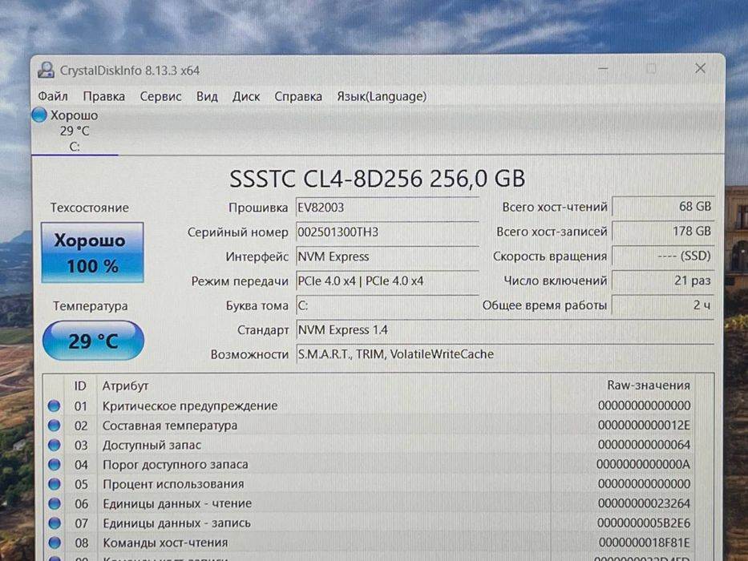This screenshot has height=561, width=748.
Task: Click the status dot for attribute 05
Action: tap(54, 484)
